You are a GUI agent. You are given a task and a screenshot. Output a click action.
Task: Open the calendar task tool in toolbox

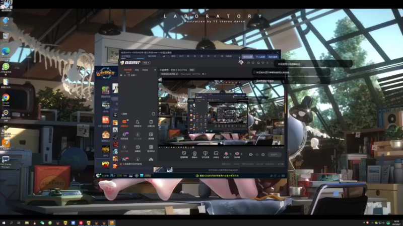click(151, 123)
